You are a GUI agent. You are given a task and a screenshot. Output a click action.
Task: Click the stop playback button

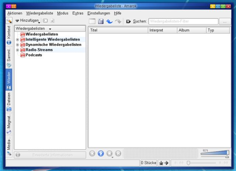pos(110,154)
